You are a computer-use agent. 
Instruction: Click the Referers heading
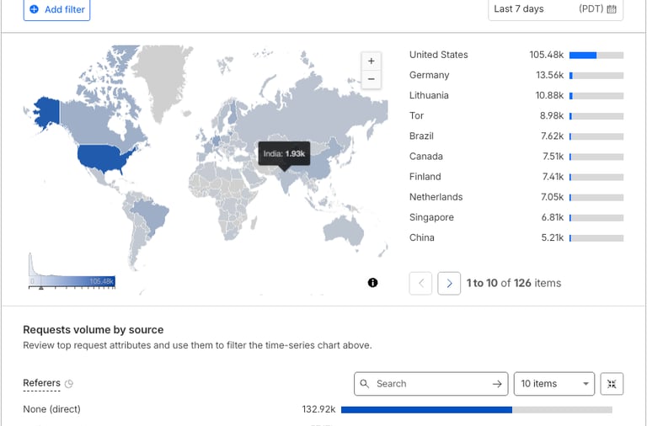click(41, 383)
